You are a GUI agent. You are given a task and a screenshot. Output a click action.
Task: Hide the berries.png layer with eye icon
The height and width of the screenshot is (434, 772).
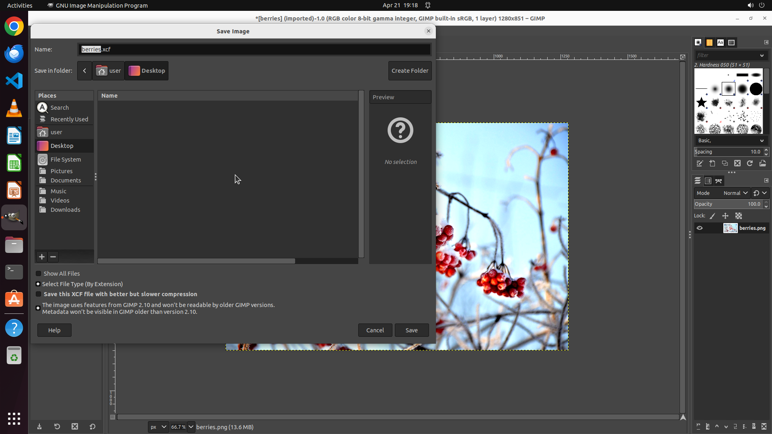click(700, 228)
